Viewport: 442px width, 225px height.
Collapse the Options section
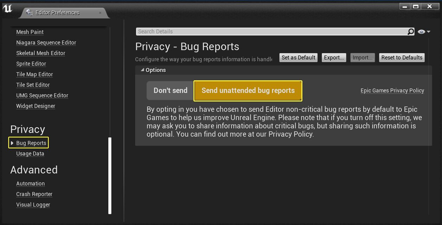coord(142,70)
